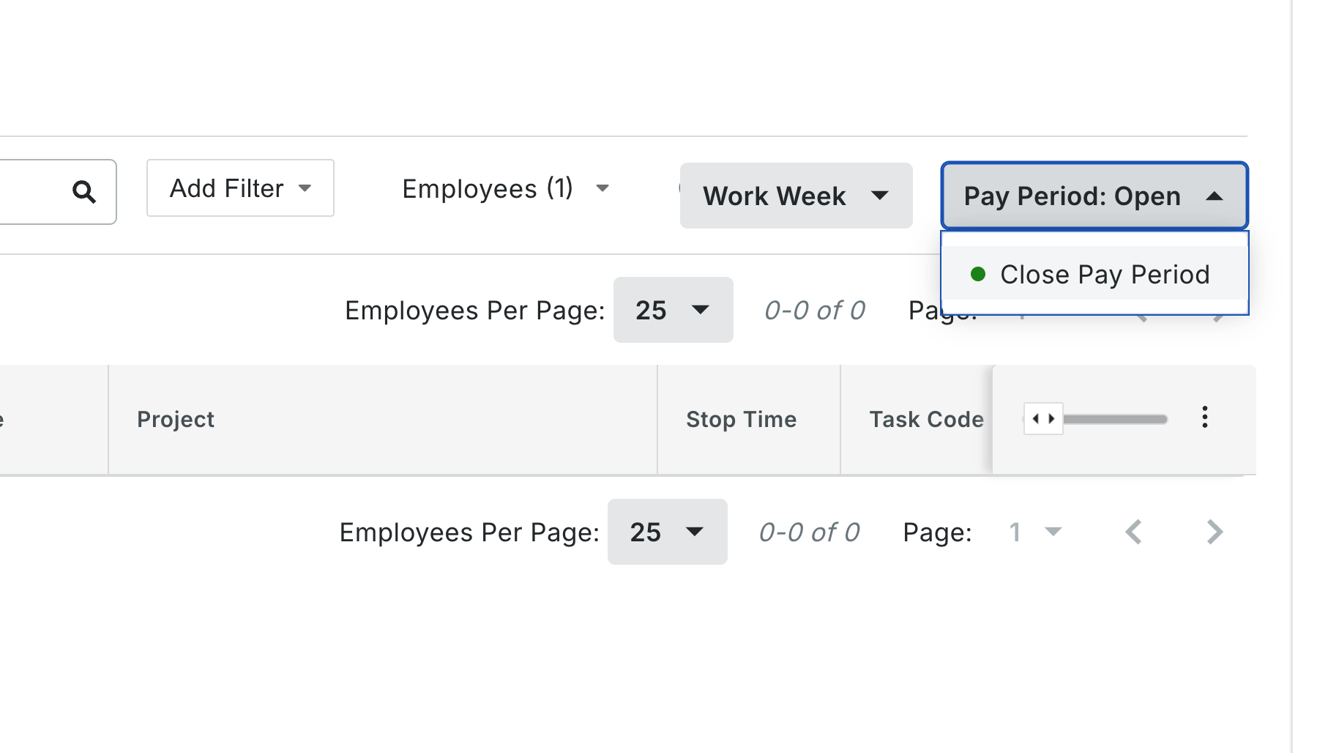
Task: Open the Add Filter dropdown
Action: click(x=240, y=188)
